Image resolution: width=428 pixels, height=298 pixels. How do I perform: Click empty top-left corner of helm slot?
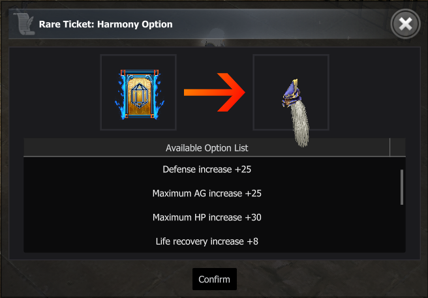pyautogui.click(x=263, y=64)
